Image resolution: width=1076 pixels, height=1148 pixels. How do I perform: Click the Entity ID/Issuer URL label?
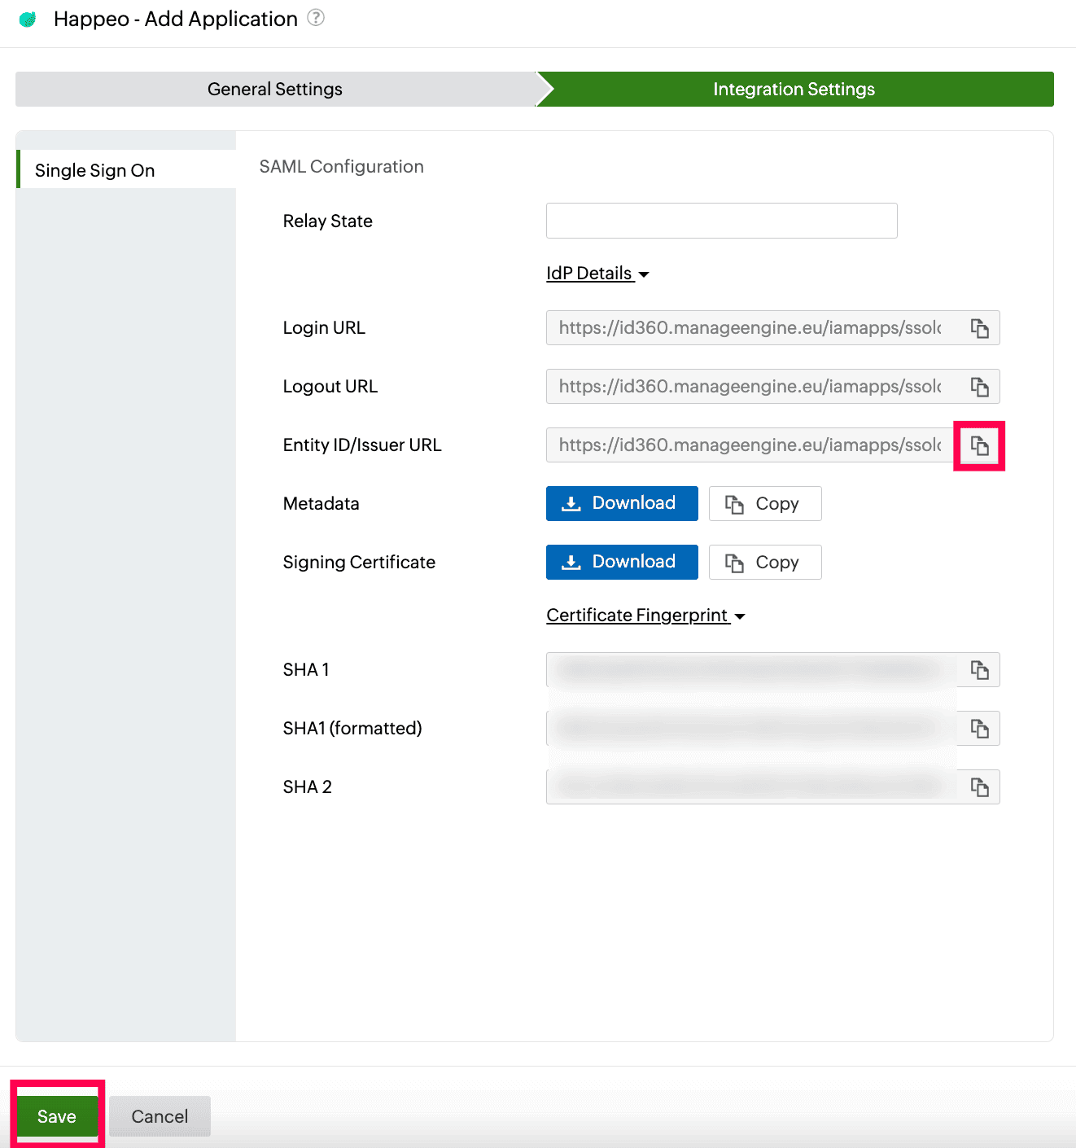tap(362, 445)
